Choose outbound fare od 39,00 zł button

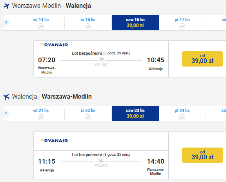[202, 59]
